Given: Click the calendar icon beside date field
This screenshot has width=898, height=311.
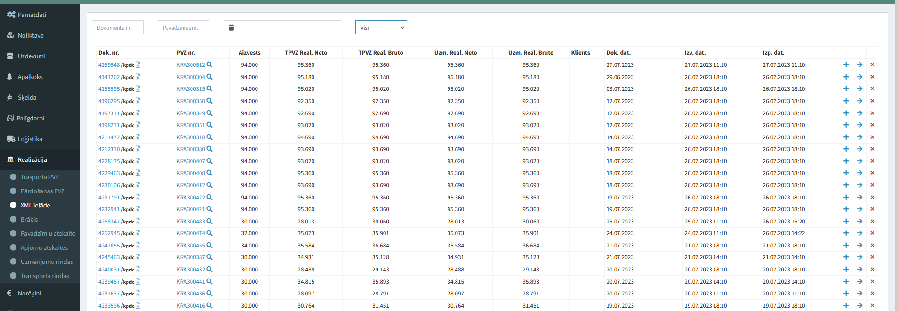Looking at the screenshot, I should (231, 28).
